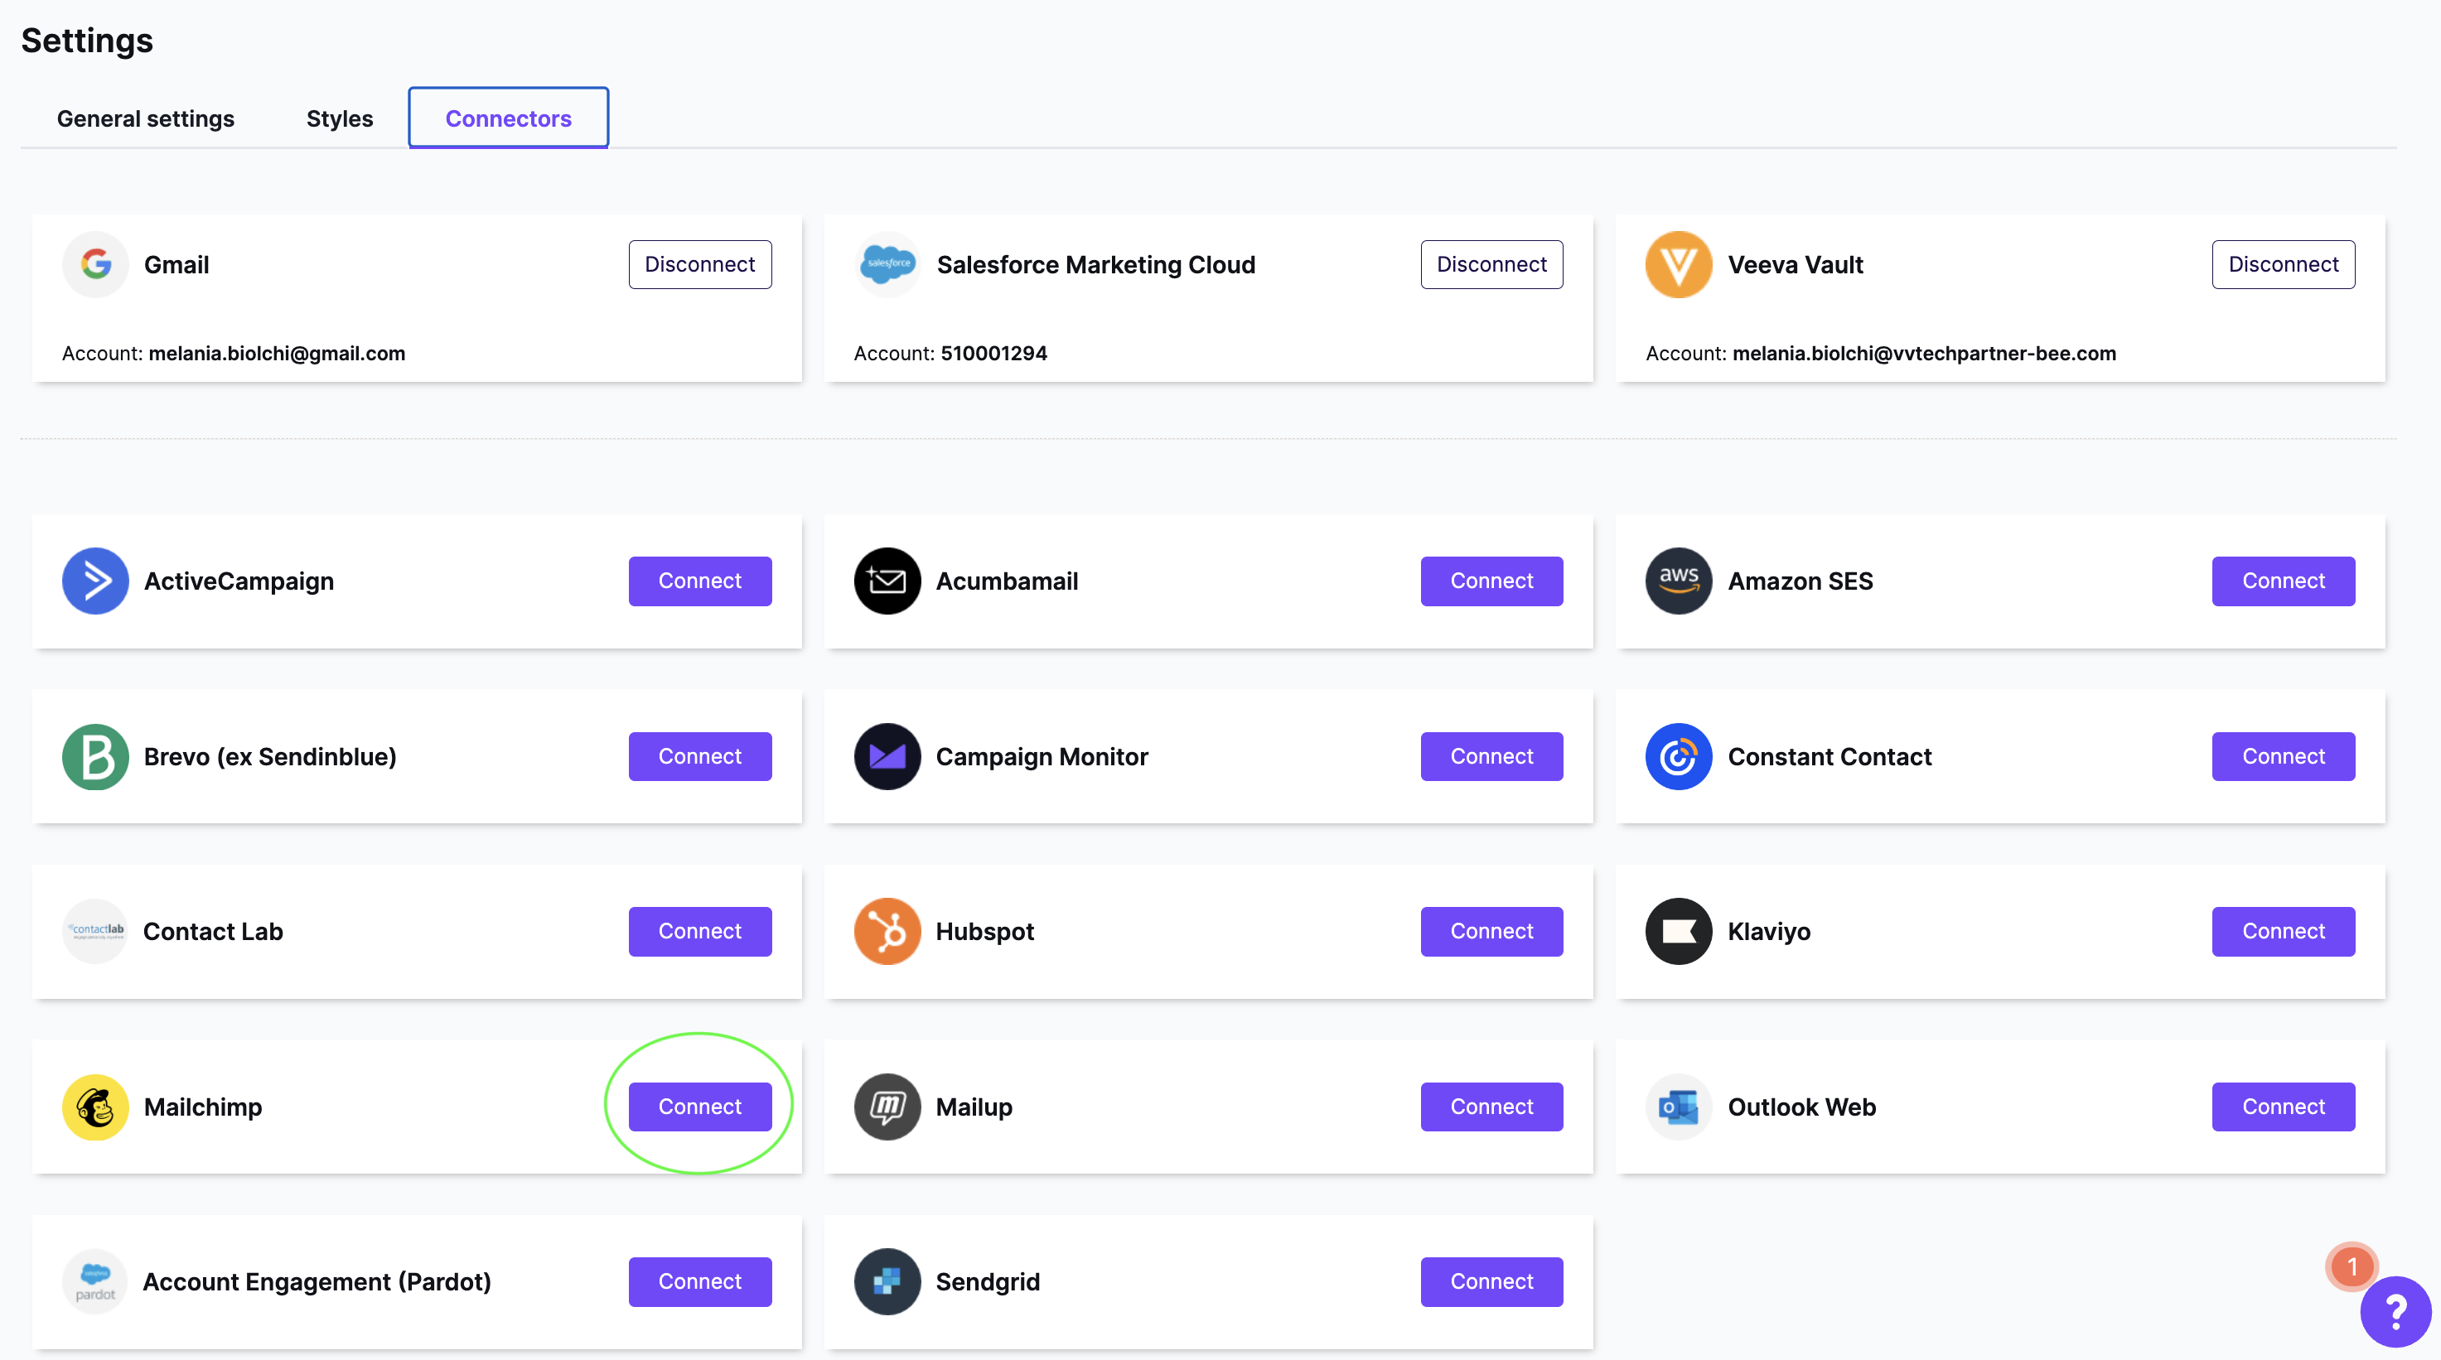Viewport: 2441px width, 1360px height.
Task: Click the Pardot logo icon
Action: [94, 1281]
